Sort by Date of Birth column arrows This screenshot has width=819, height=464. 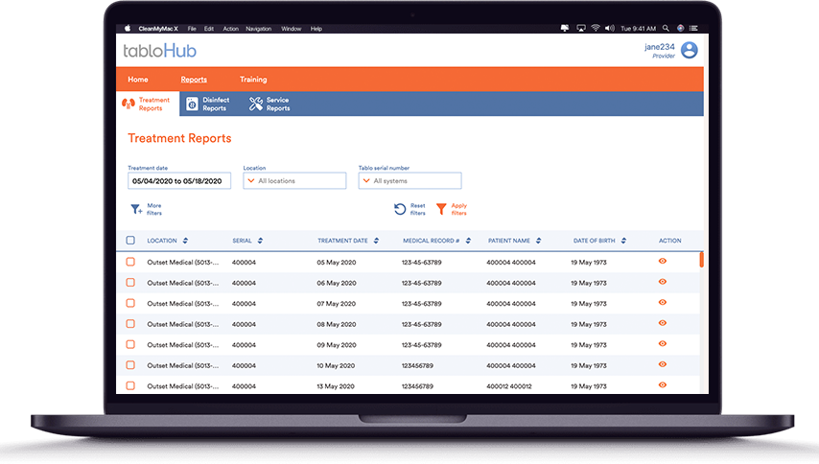(x=623, y=241)
